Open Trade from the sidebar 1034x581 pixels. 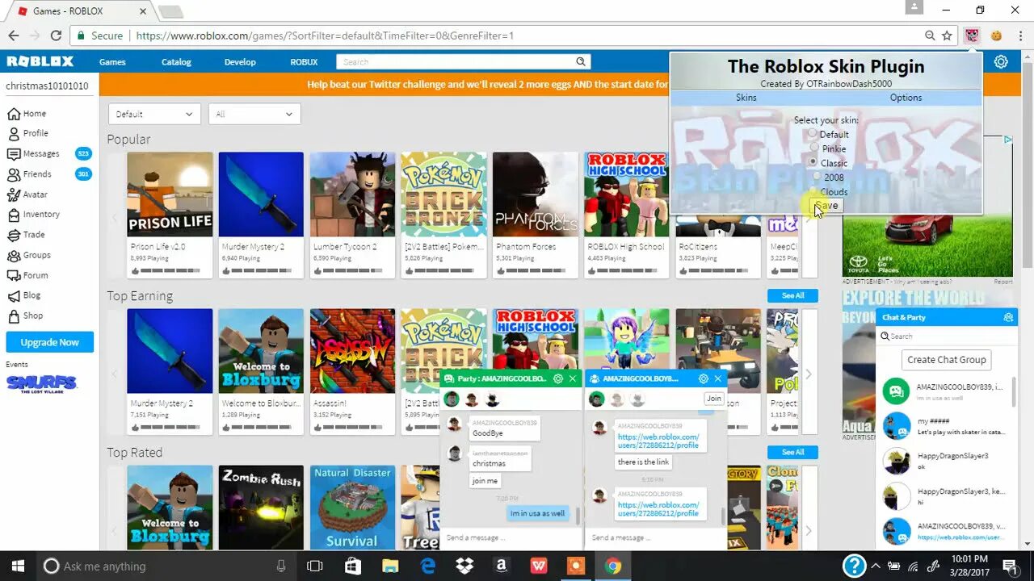click(x=26, y=235)
